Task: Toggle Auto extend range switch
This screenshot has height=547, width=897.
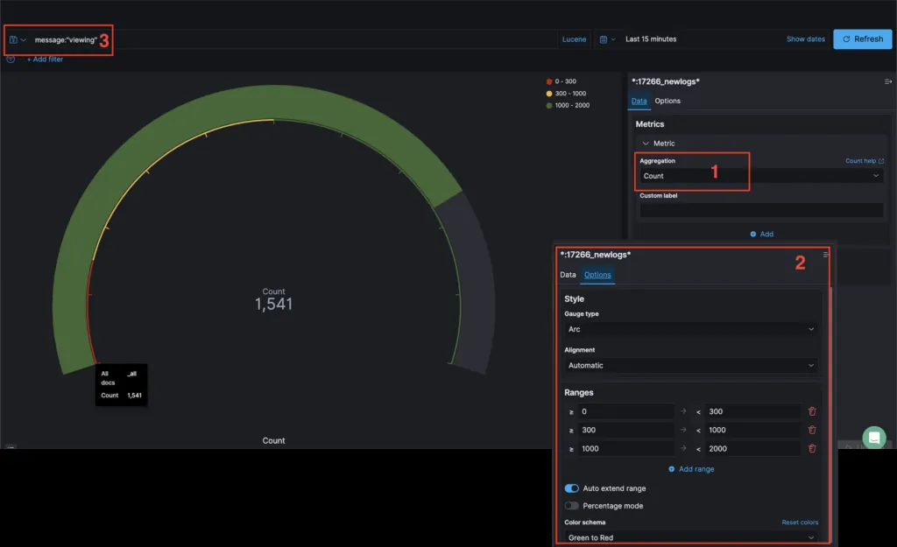Action: pos(571,488)
